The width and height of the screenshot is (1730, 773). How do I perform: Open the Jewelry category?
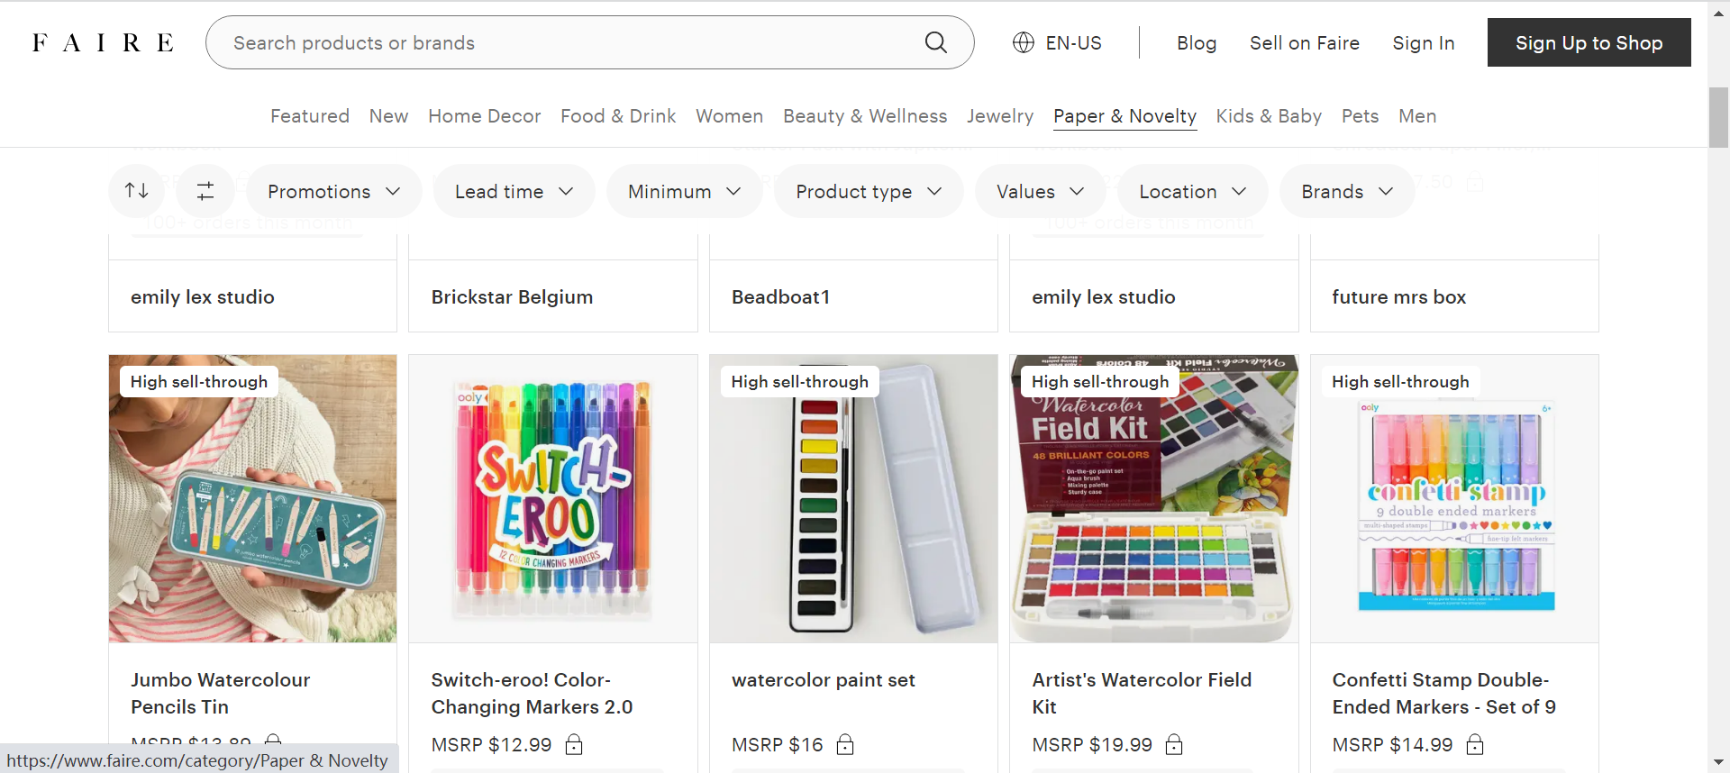pos(1000,116)
